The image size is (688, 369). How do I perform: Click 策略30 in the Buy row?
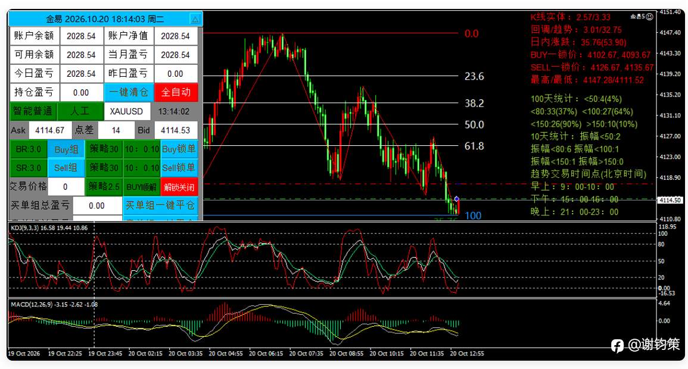point(104,149)
